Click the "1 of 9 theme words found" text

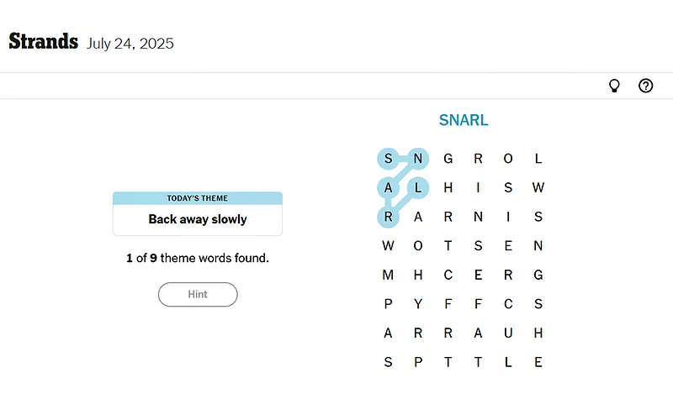point(198,258)
